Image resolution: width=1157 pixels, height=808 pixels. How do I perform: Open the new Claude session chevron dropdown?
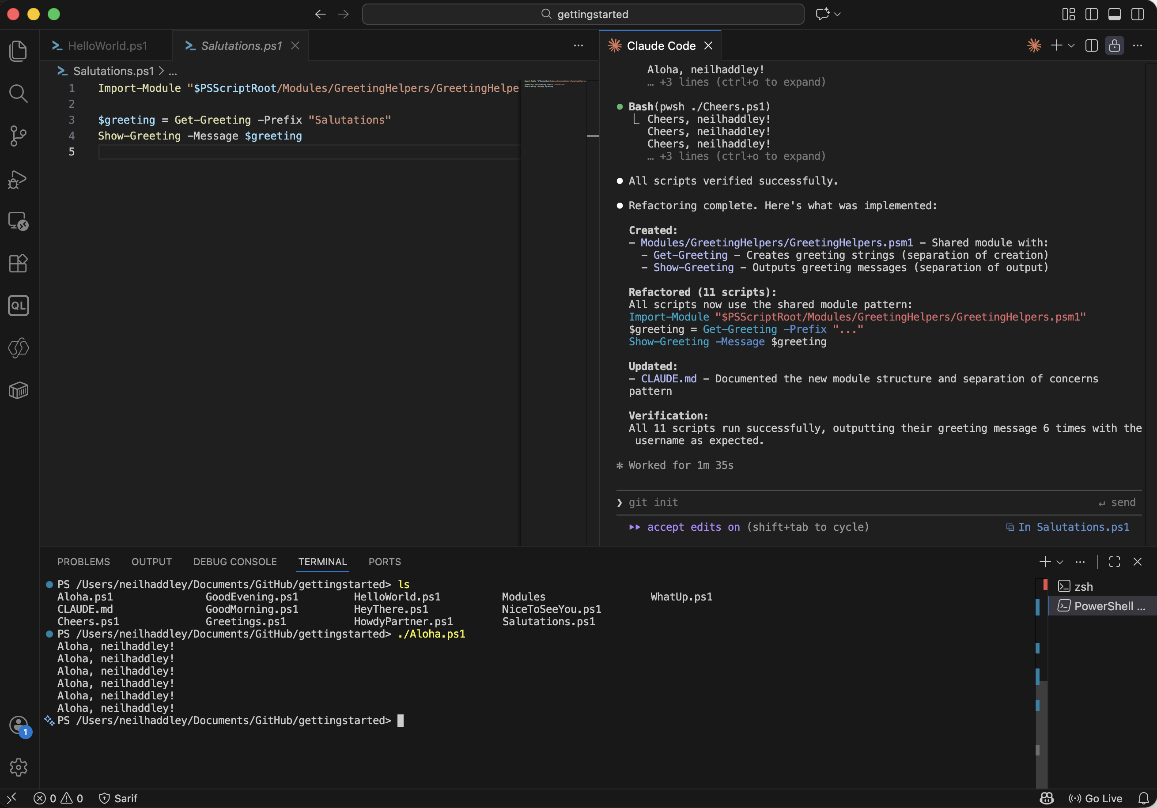click(x=1070, y=45)
